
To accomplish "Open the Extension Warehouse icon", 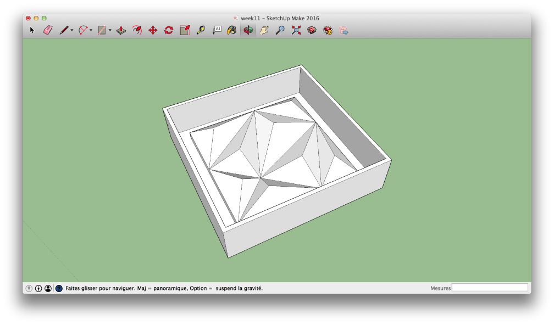I will click(x=328, y=30).
